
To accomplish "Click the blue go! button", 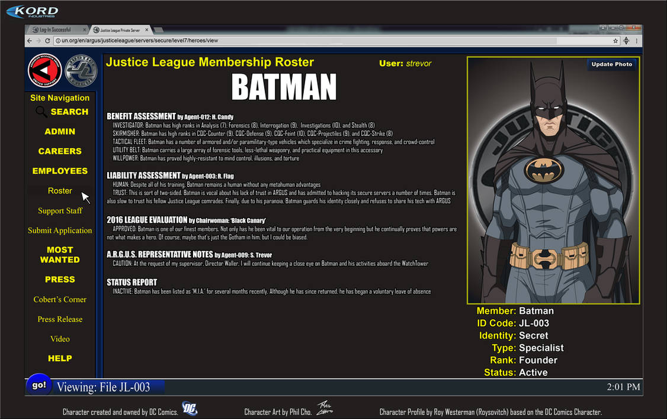I will pos(39,385).
